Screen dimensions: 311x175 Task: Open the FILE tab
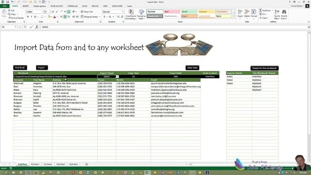pos(5,6)
